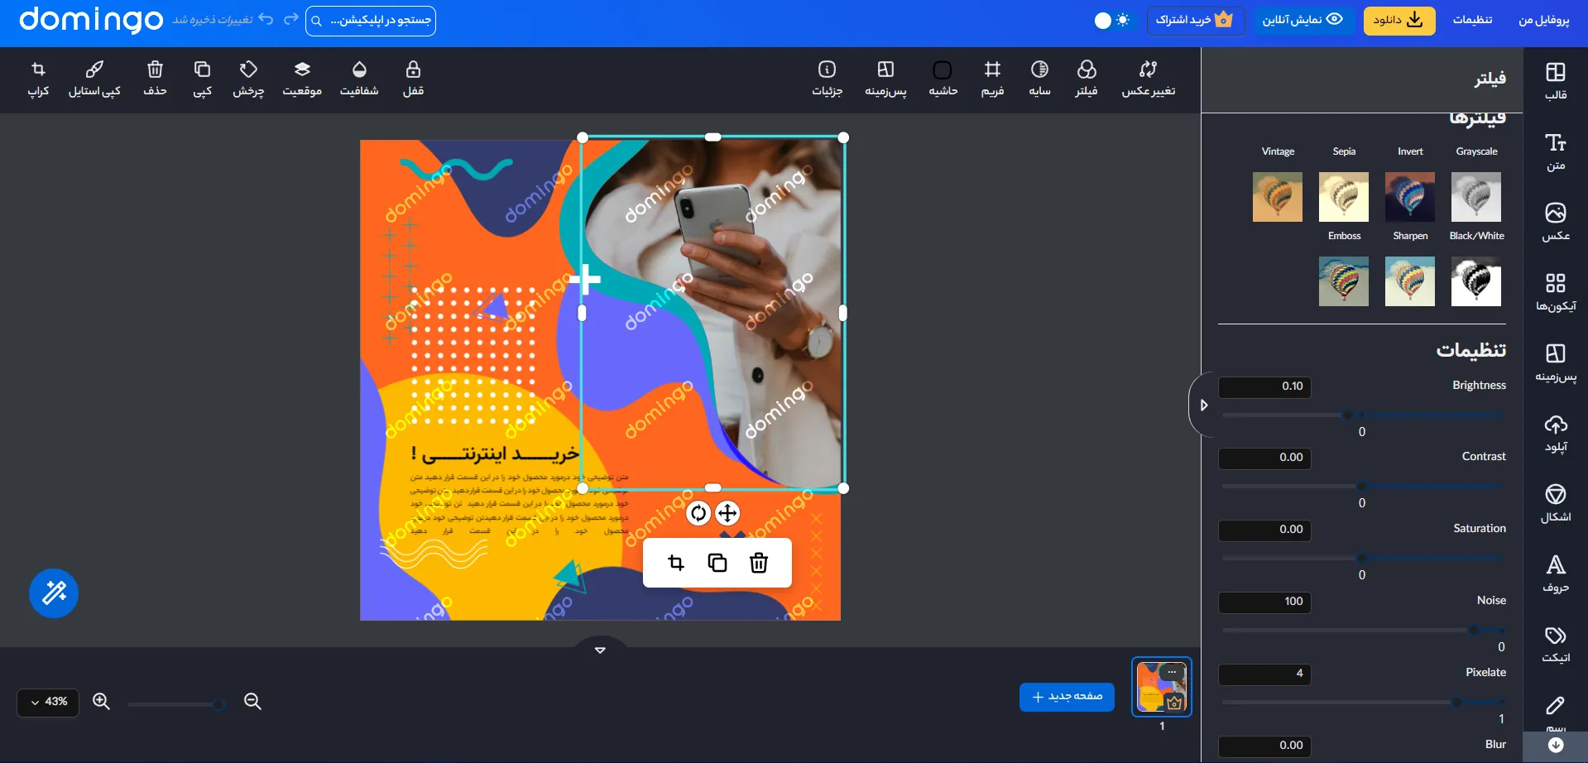This screenshot has height=763, width=1588.
Task: Click the Brightness slider track
Action: point(1362,415)
